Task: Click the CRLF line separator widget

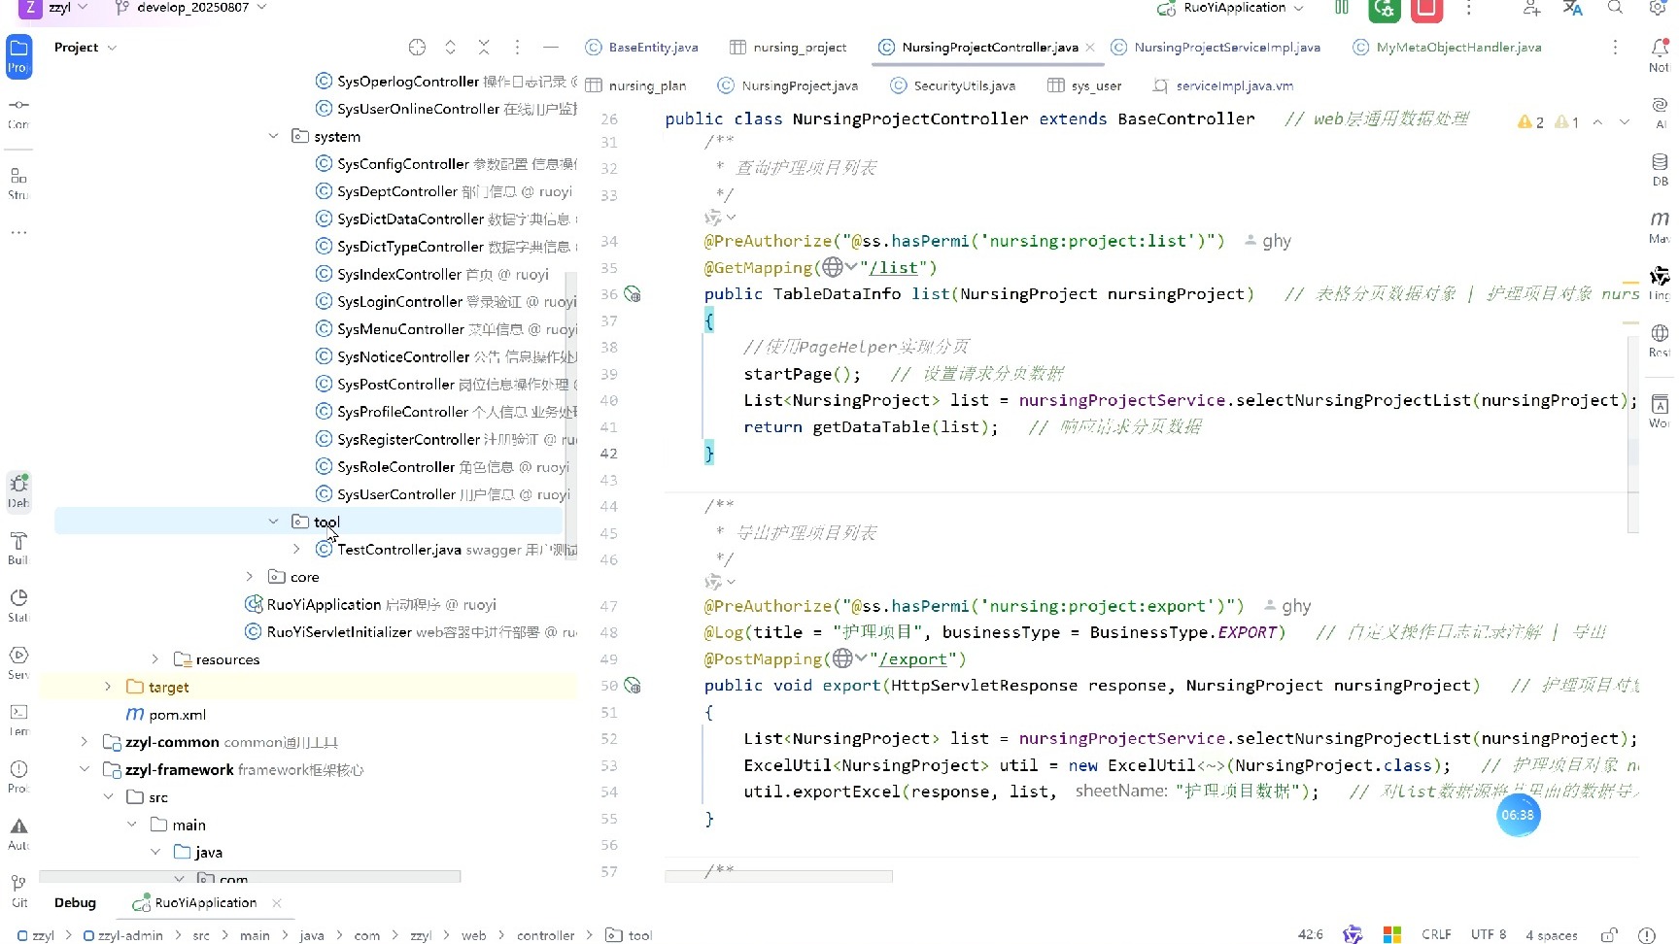Action: 1436,934
